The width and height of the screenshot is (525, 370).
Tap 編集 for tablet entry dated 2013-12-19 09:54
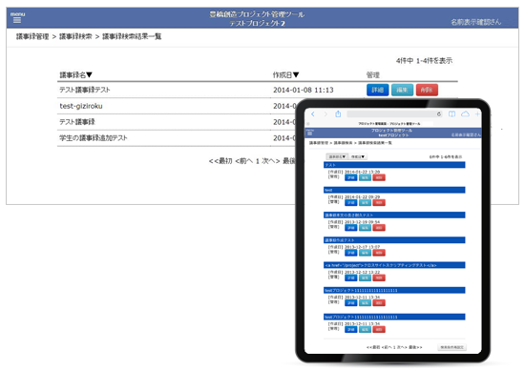(x=365, y=228)
